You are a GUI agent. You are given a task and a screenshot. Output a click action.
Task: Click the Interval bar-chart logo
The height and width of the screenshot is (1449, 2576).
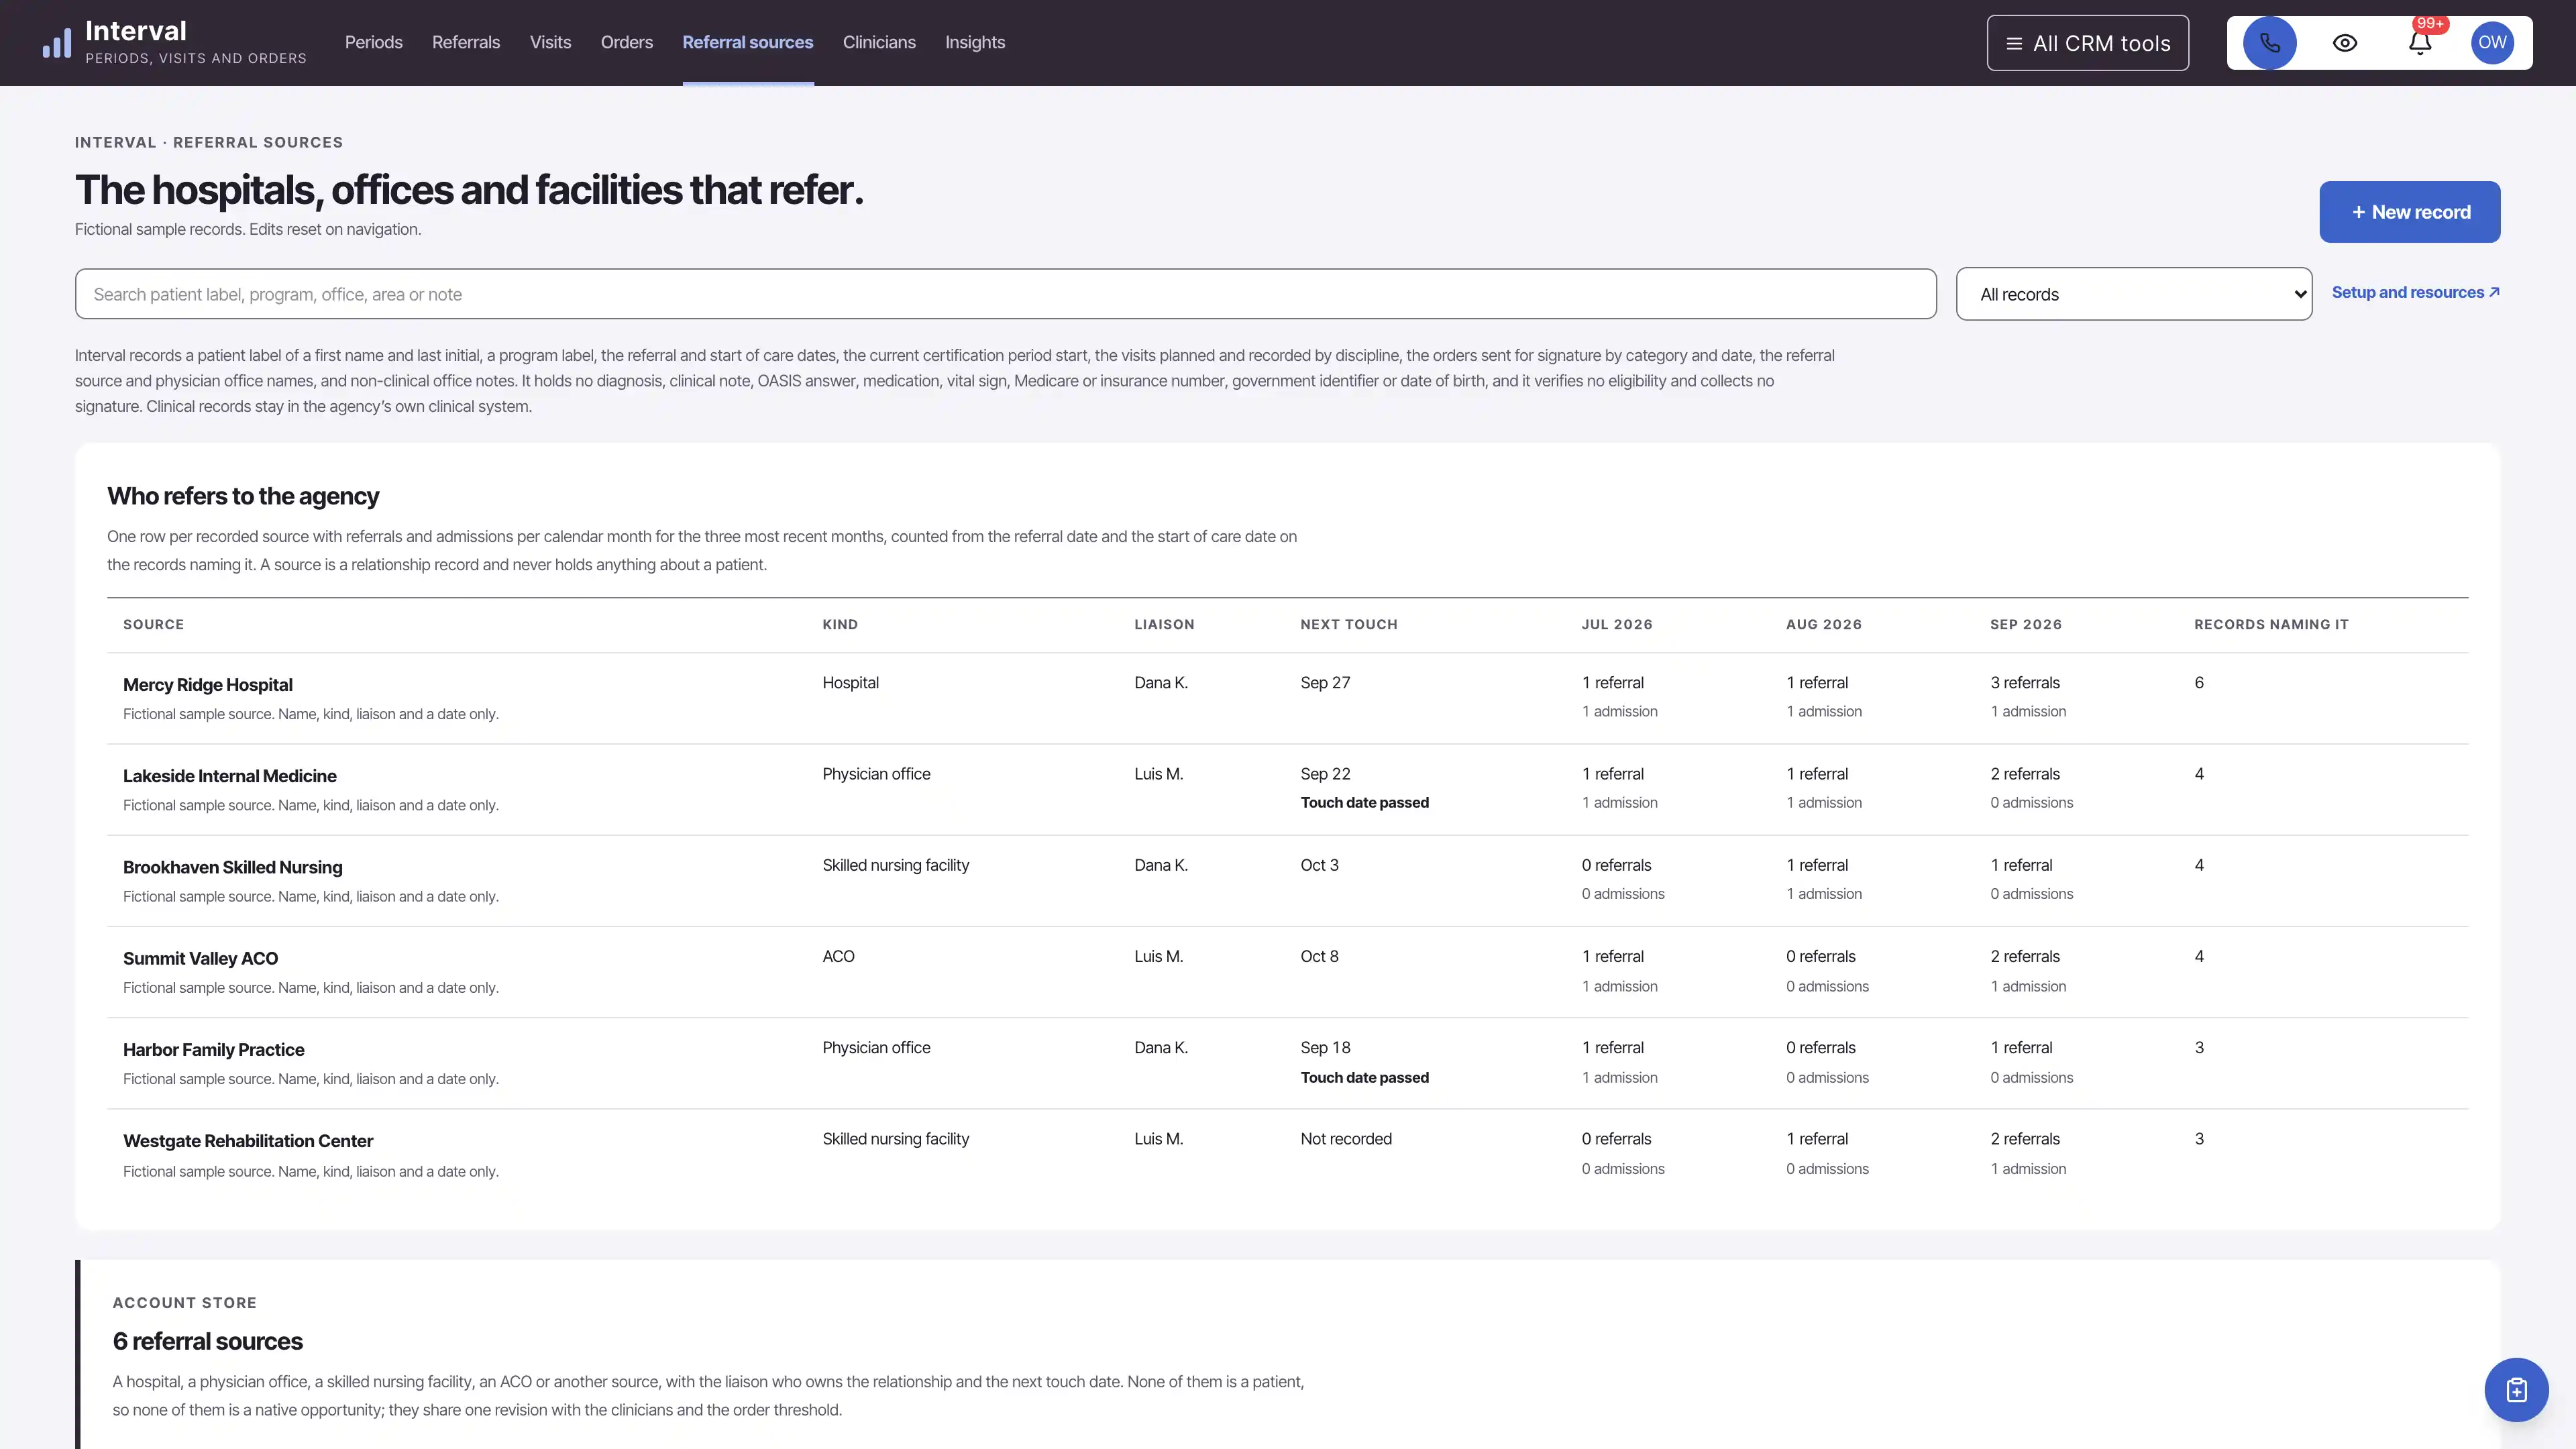[x=57, y=43]
